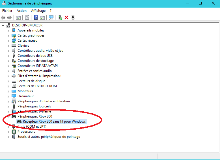Select 'Entrées et sorties audio' label
Screen dimensions: 220x160
tap(34, 71)
